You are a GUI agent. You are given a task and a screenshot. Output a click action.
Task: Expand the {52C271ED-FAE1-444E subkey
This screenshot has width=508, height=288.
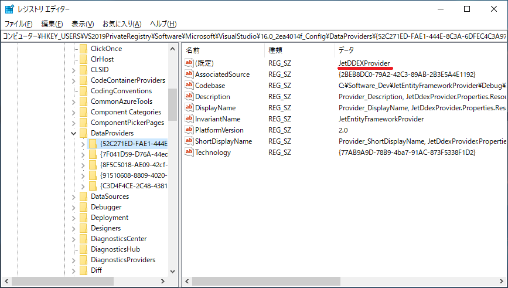click(x=83, y=144)
